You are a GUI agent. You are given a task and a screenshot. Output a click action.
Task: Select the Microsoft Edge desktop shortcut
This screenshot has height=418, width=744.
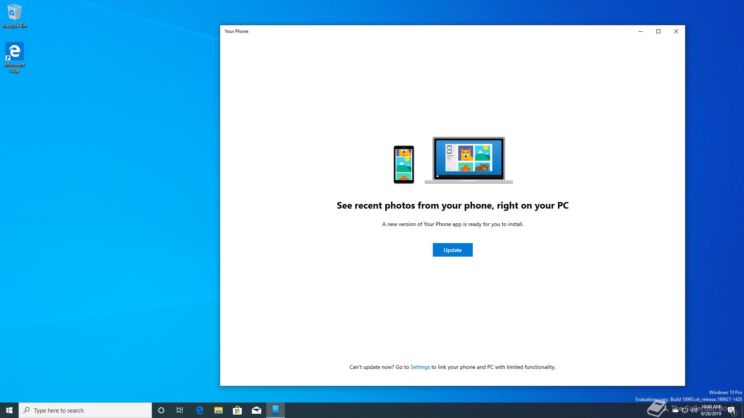tap(14, 57)
